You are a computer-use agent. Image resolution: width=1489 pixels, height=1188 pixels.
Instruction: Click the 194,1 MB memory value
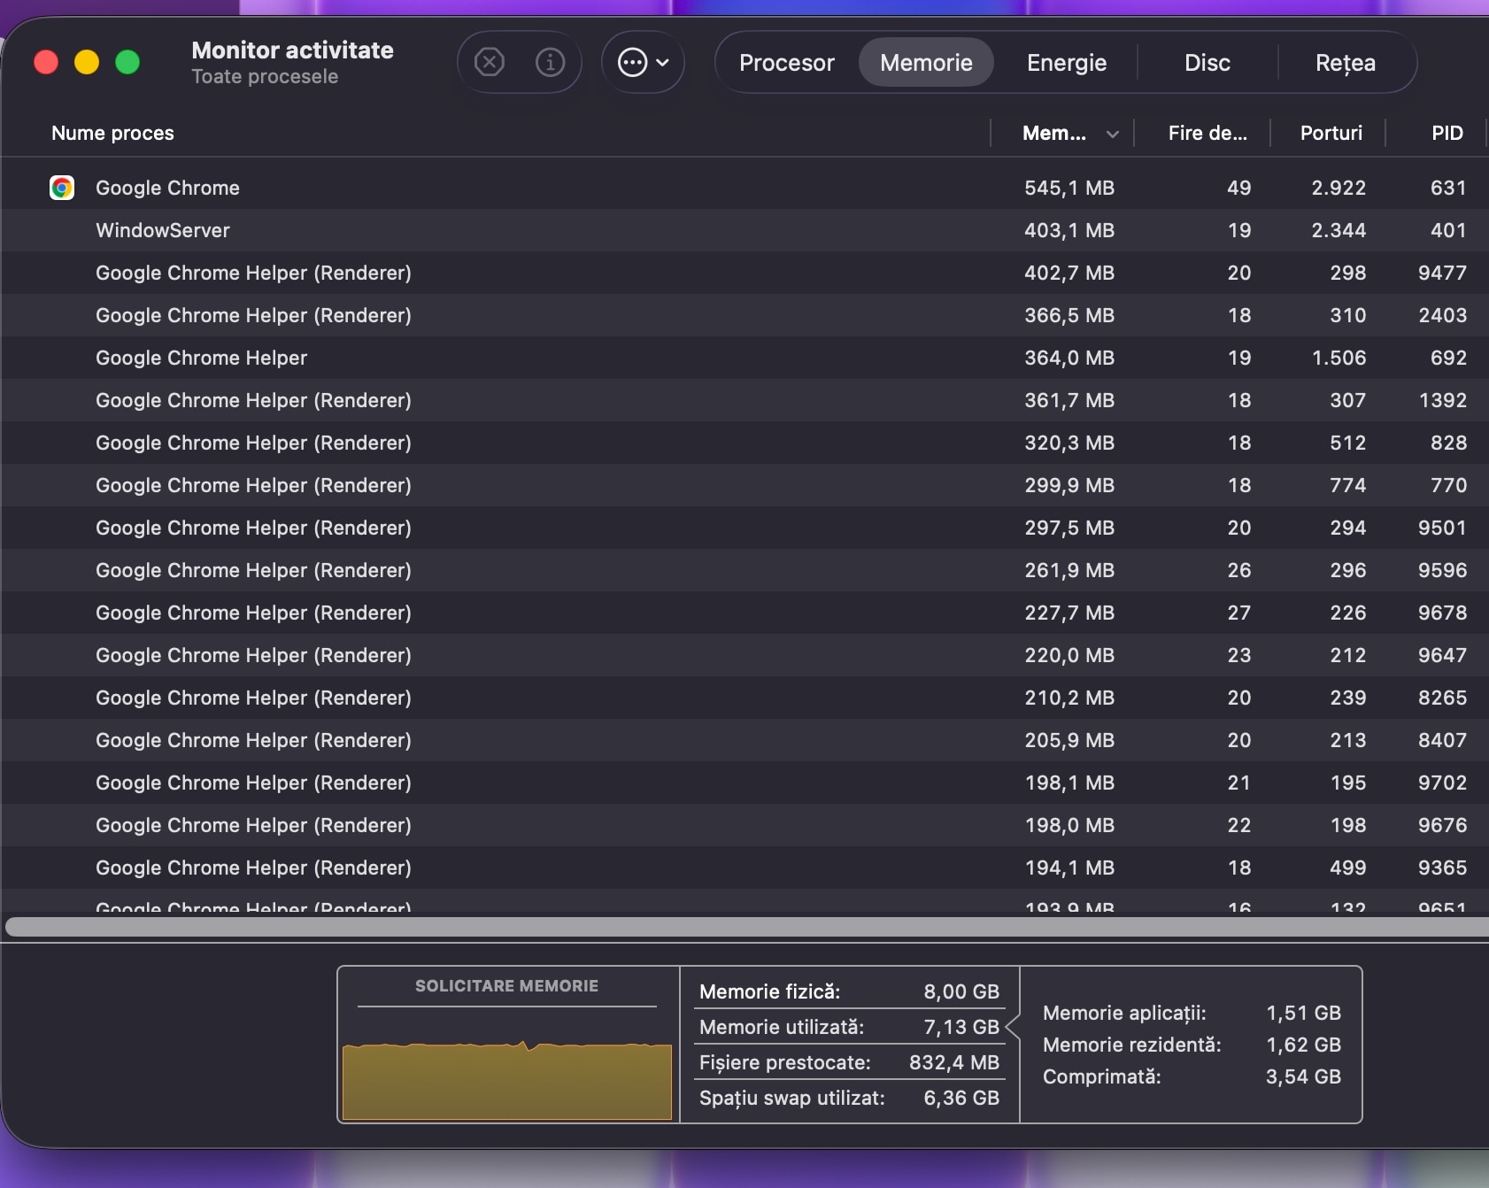1069,868
